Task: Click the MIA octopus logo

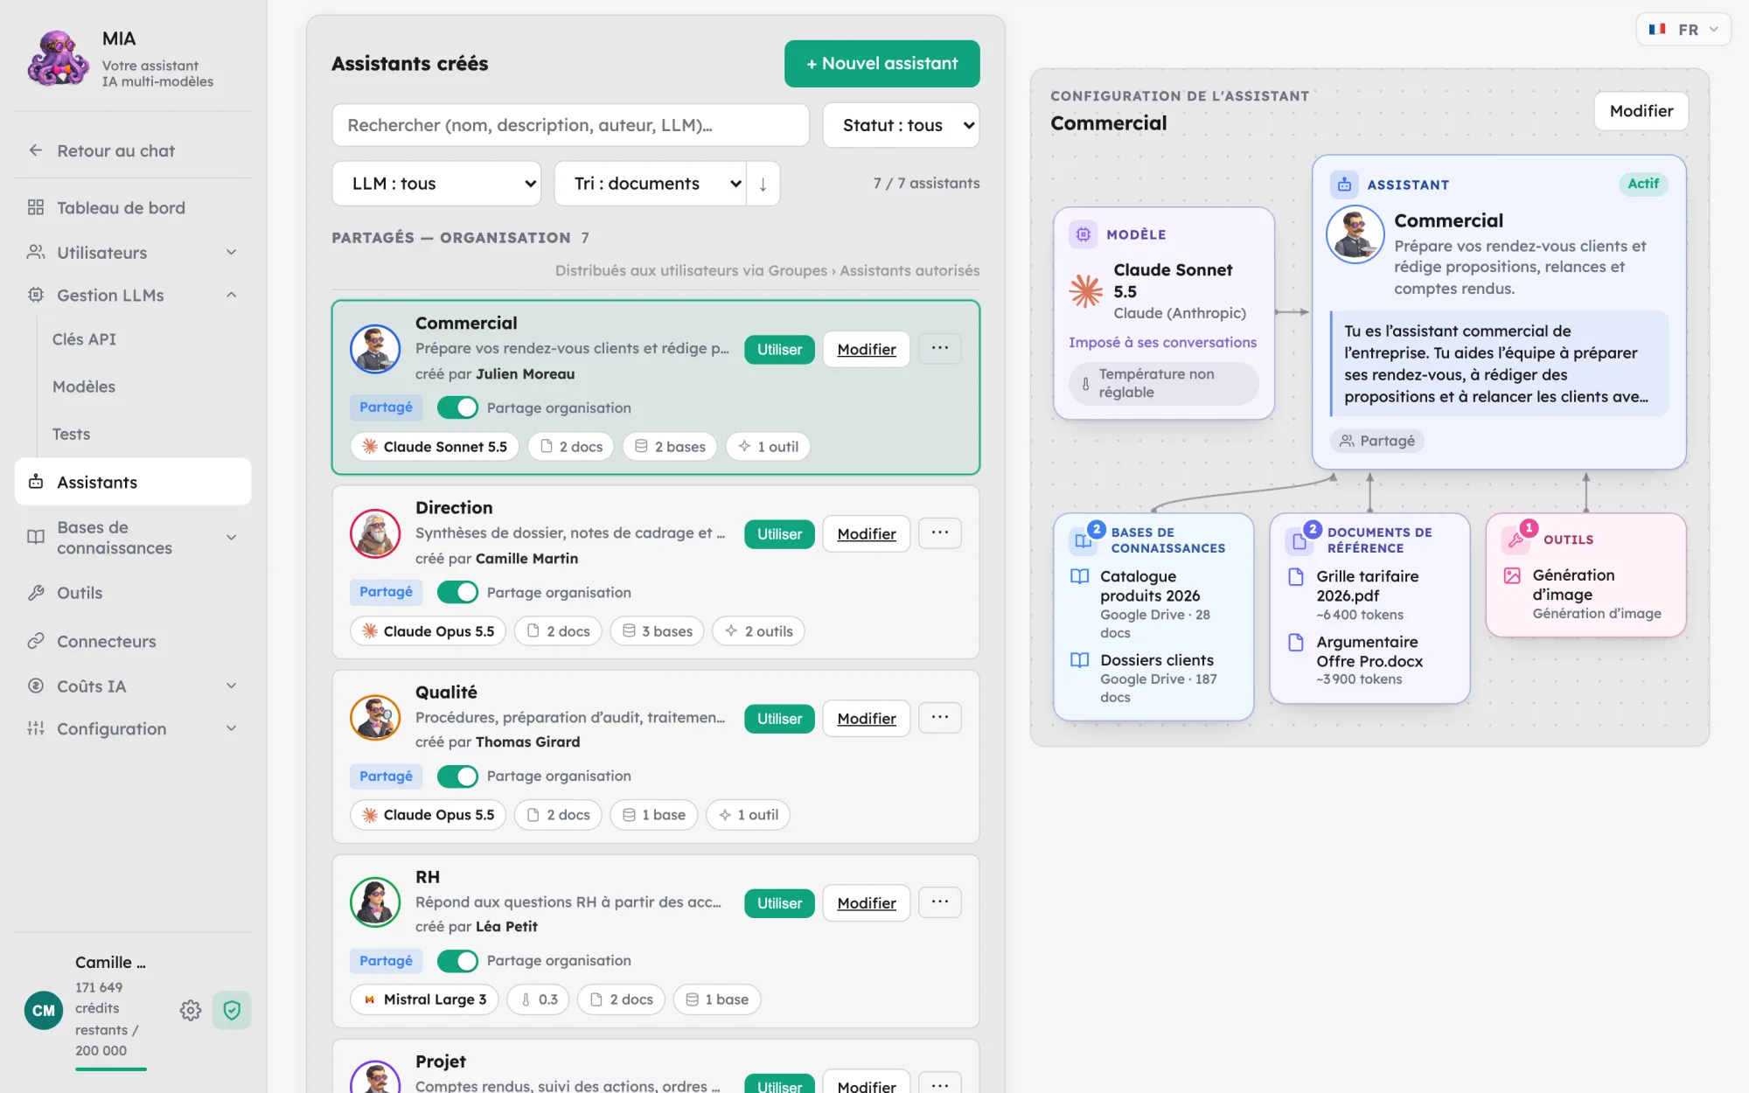Action: coord(58,59)
